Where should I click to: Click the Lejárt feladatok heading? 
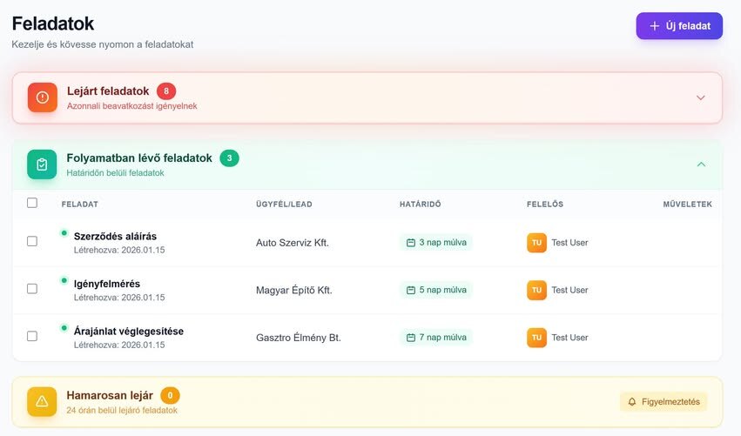[x=108, y=91]
